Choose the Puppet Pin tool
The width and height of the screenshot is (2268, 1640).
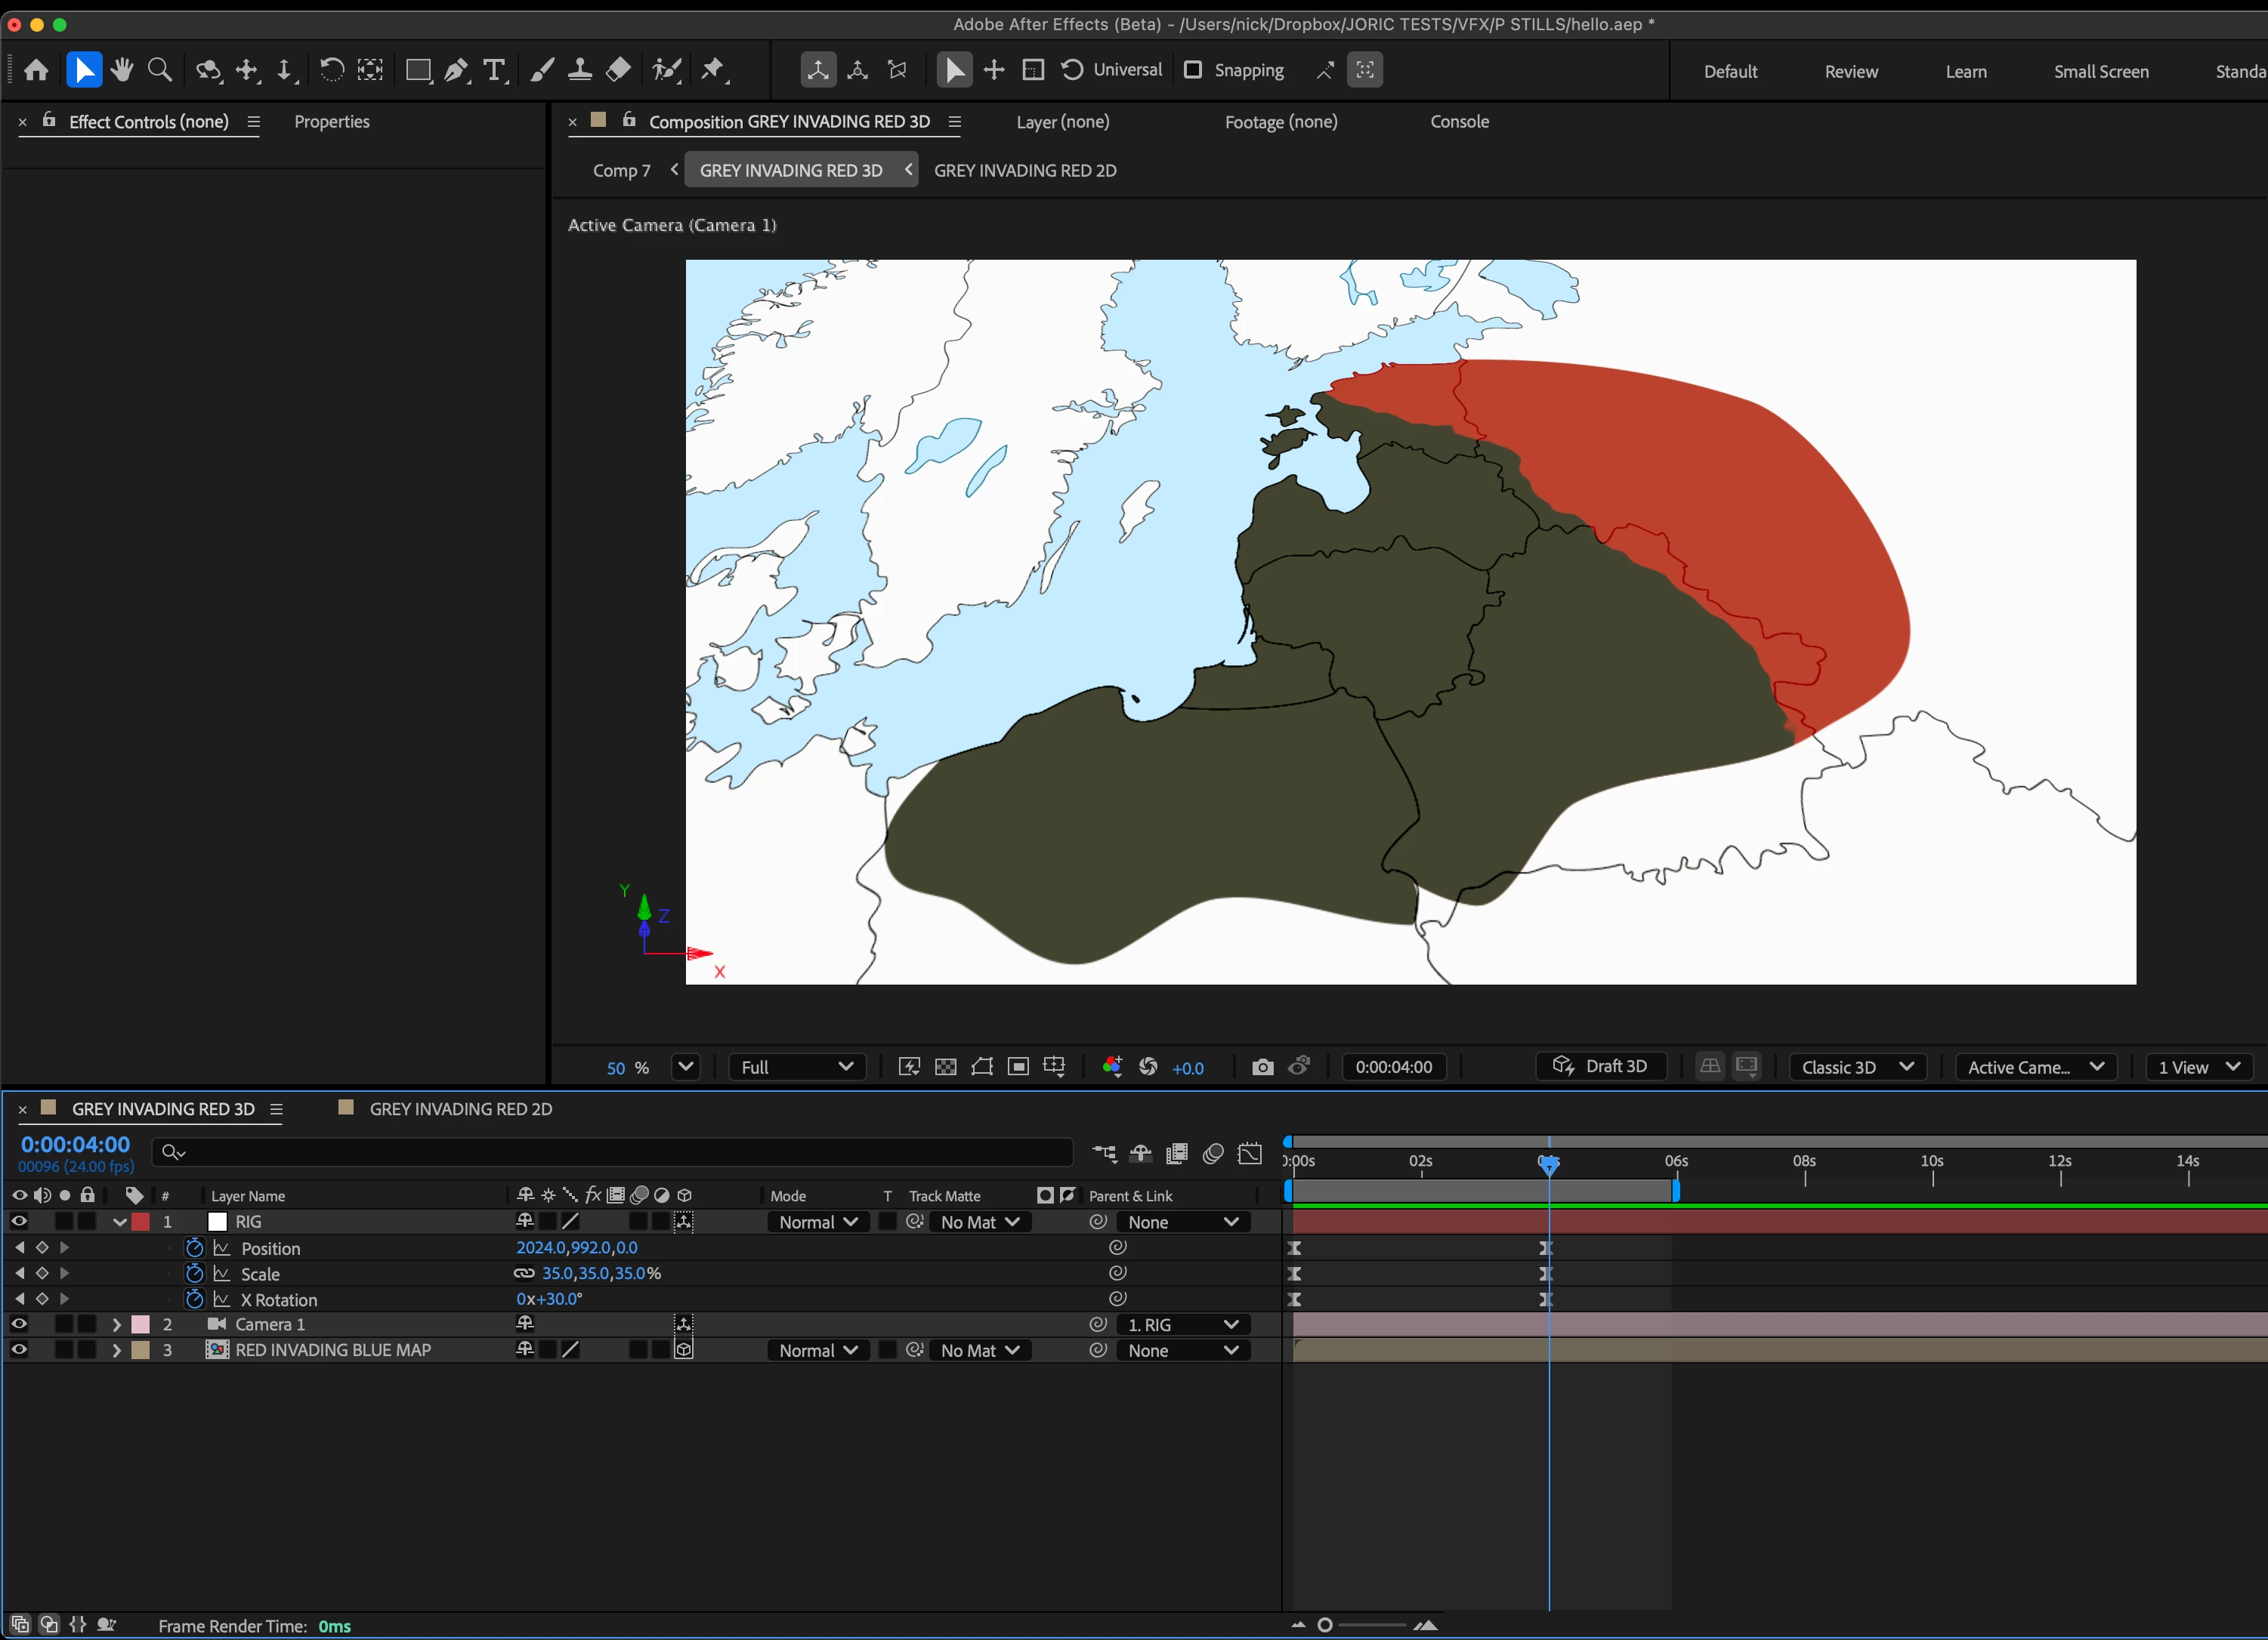tap(712, 70)
